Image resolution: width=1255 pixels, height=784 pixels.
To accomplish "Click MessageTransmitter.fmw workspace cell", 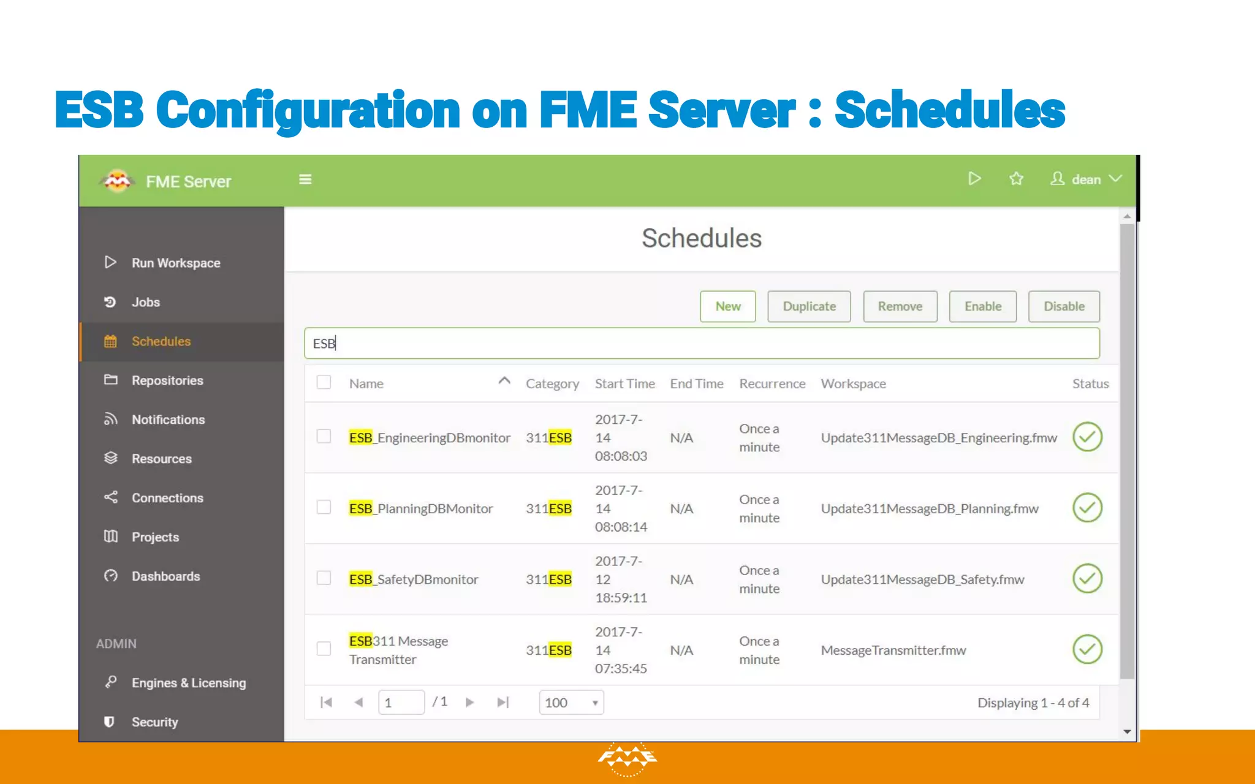I will pyautogui.click(x=893, y=650).
